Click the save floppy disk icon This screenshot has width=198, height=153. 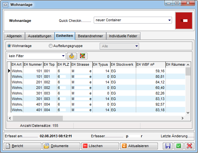(168, 146)
